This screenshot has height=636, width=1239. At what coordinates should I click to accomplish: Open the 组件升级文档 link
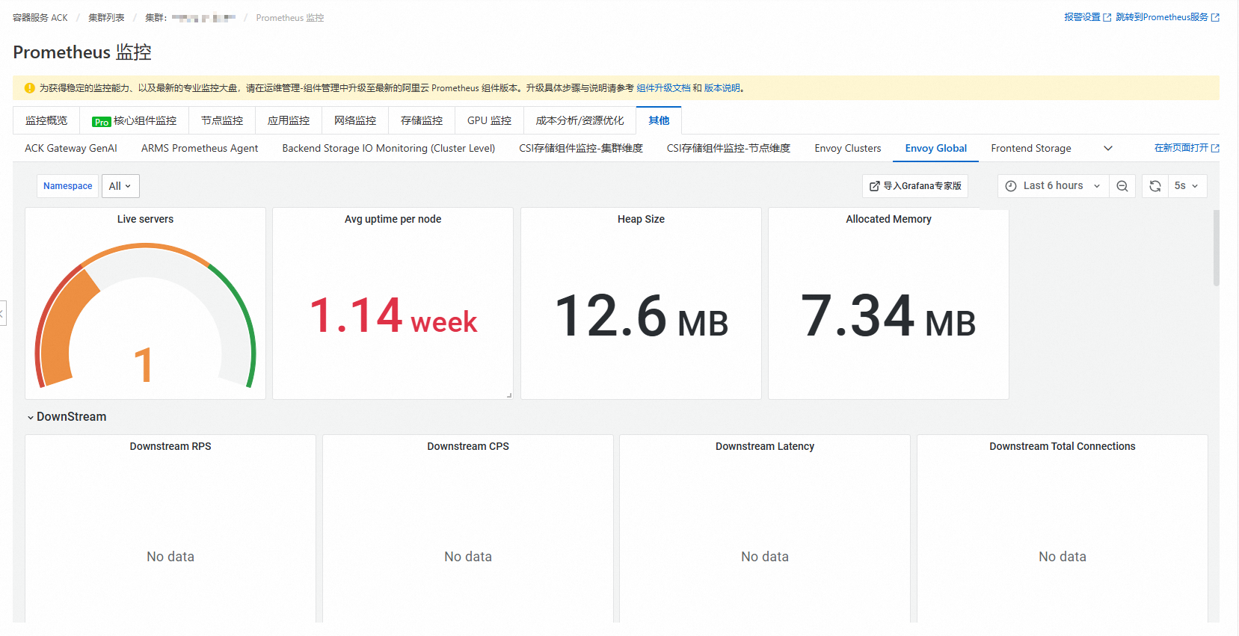[x=663, y=88]
